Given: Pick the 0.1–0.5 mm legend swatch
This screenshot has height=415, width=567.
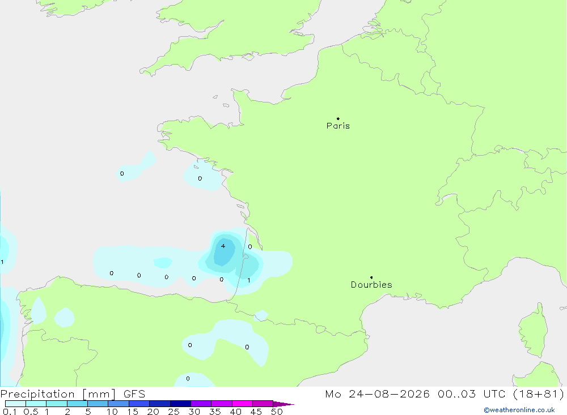Looking at the screenshot, I should pyautogui.click(x=15, y=404).
